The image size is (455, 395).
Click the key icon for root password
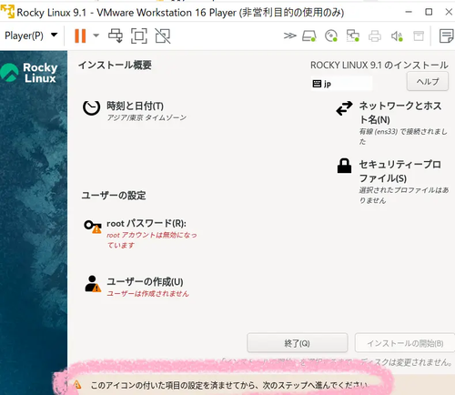(x=93, y=227)
